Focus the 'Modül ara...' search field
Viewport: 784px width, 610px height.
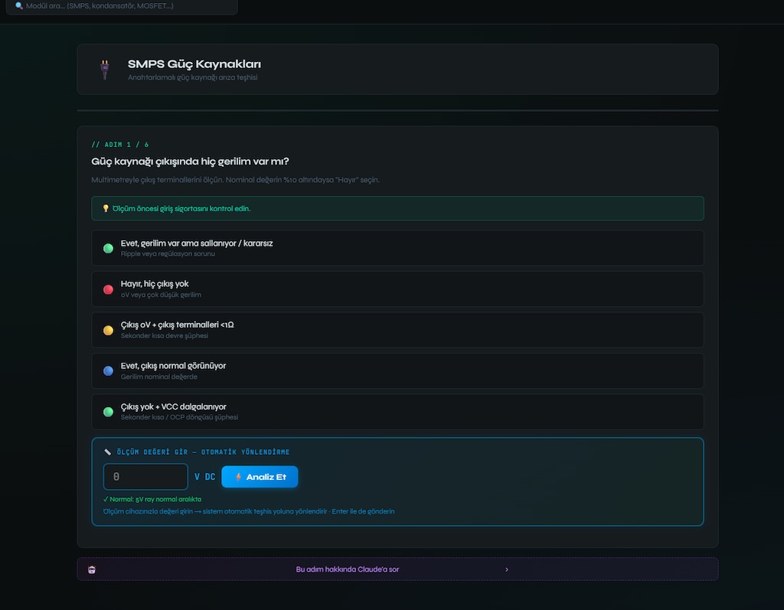[122, 6]
